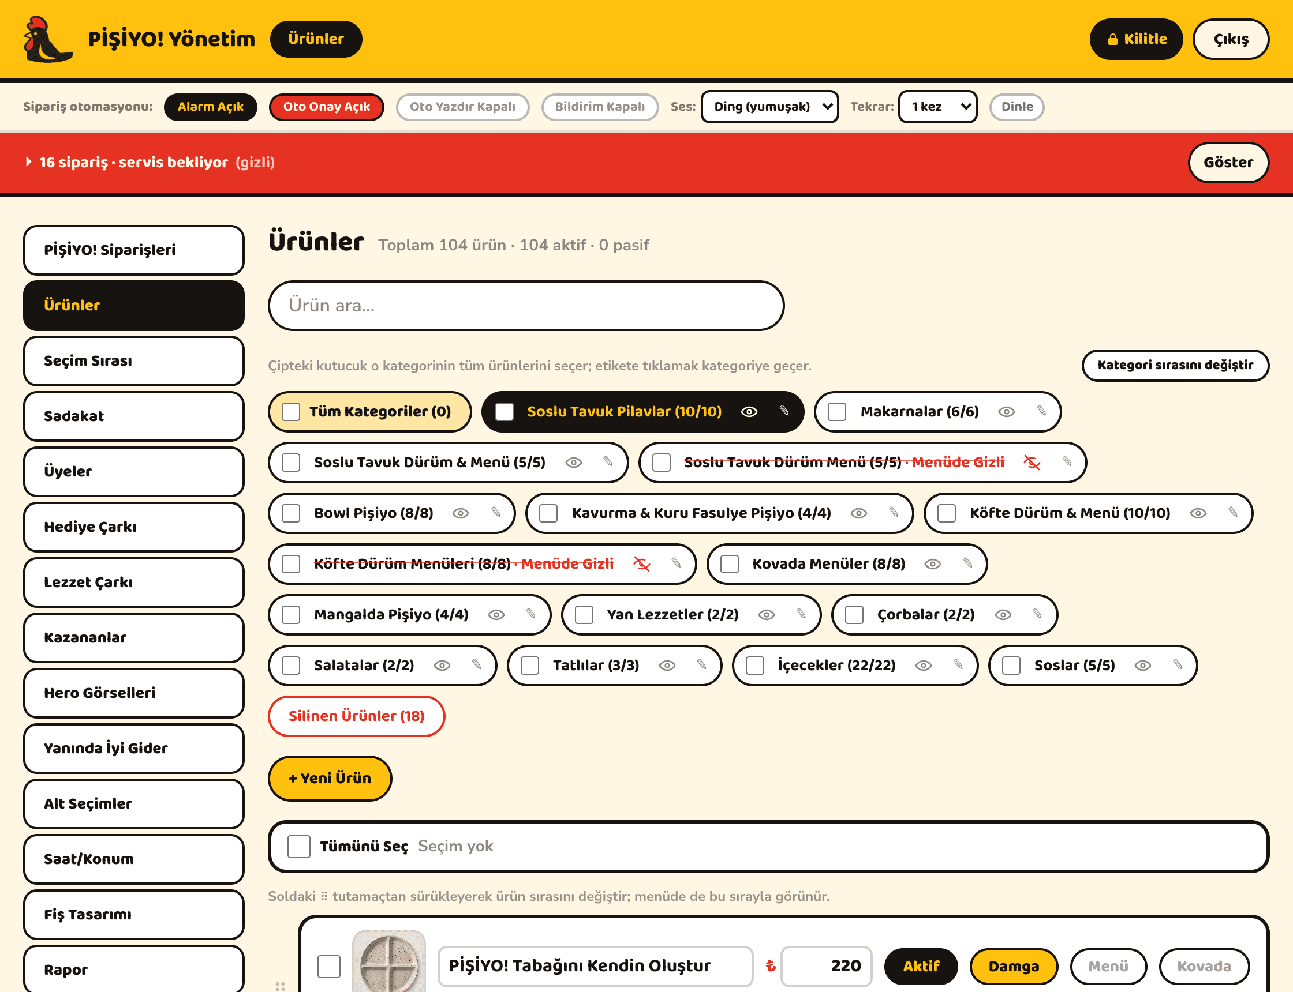
Task: Edit Makarnalar category with pencil icon
Action: click(x=1042, y=411)
